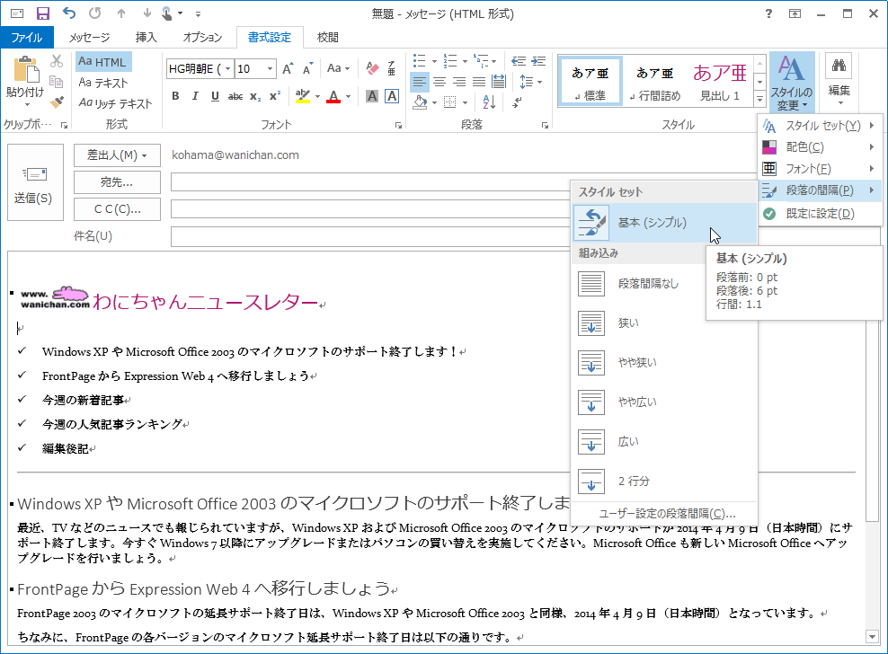Click the 宛先... button

click(117, 182)
